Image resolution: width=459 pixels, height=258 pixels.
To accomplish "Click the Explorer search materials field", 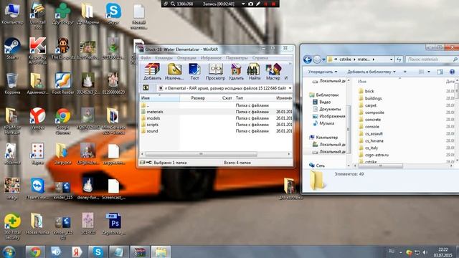I will click(431, 59).
